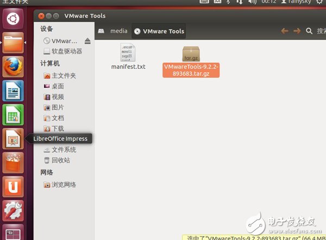Open the rainysky user menu
This screenshot has width=326, height=240.
pyautogui.click(x=296, y=2)
